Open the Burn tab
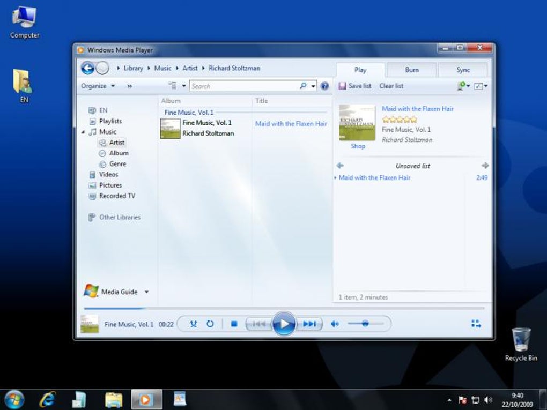Viewport: 547px width, 410px height. (x=412, y=70)
